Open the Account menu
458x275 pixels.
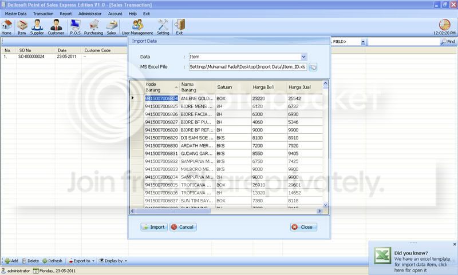115,14
